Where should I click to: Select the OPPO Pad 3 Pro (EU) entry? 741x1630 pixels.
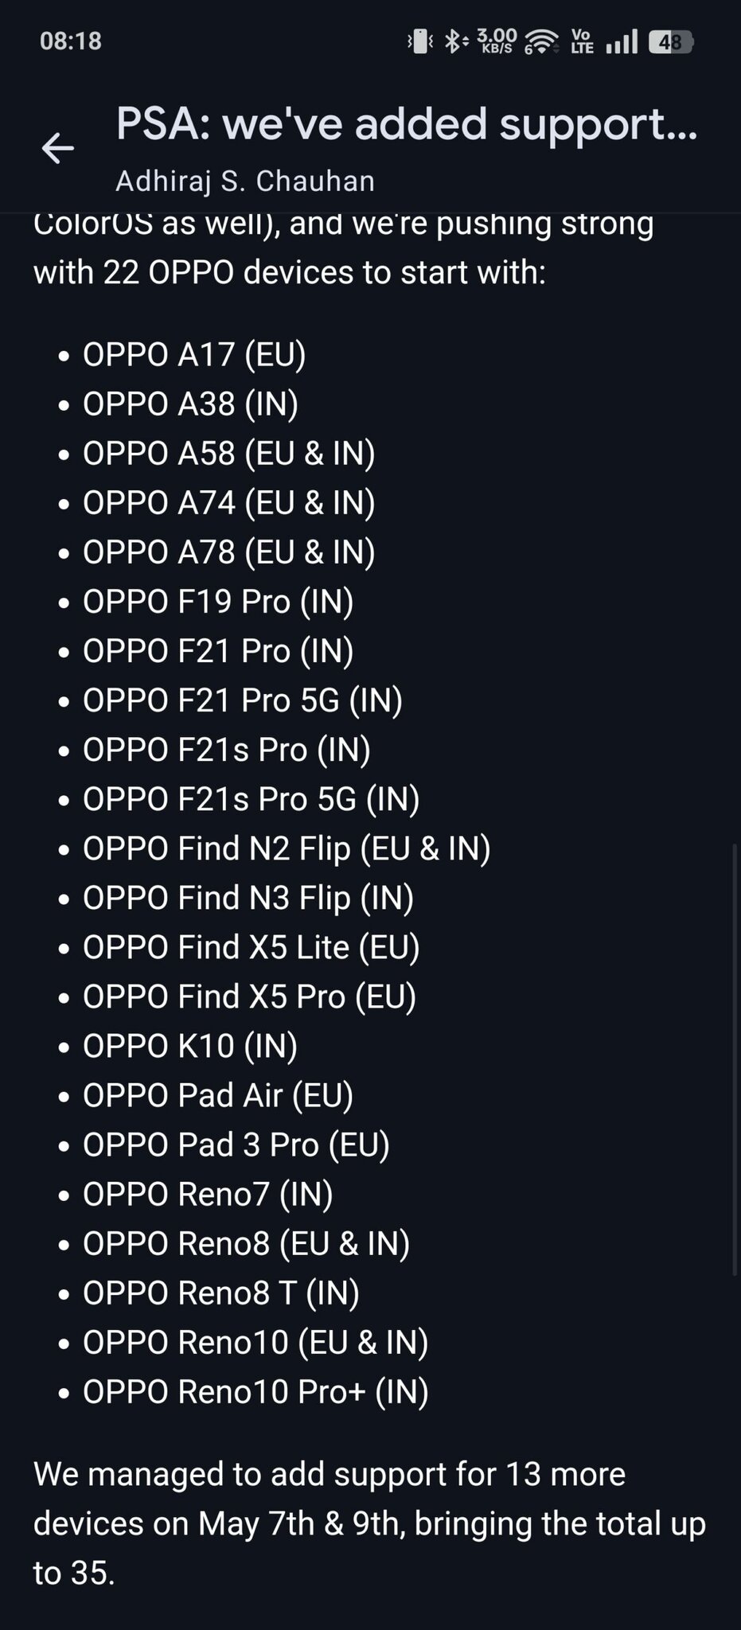[236, 1145]
